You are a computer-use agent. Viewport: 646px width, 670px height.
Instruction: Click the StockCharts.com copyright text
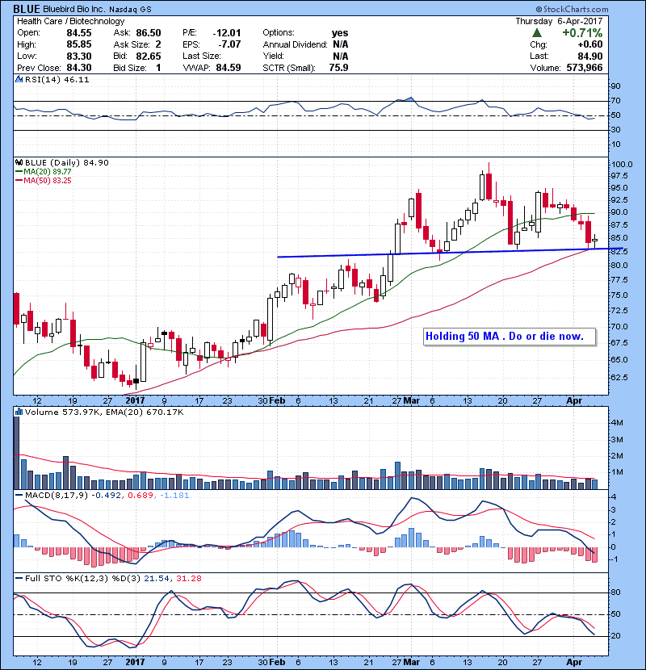coord(572,9)
